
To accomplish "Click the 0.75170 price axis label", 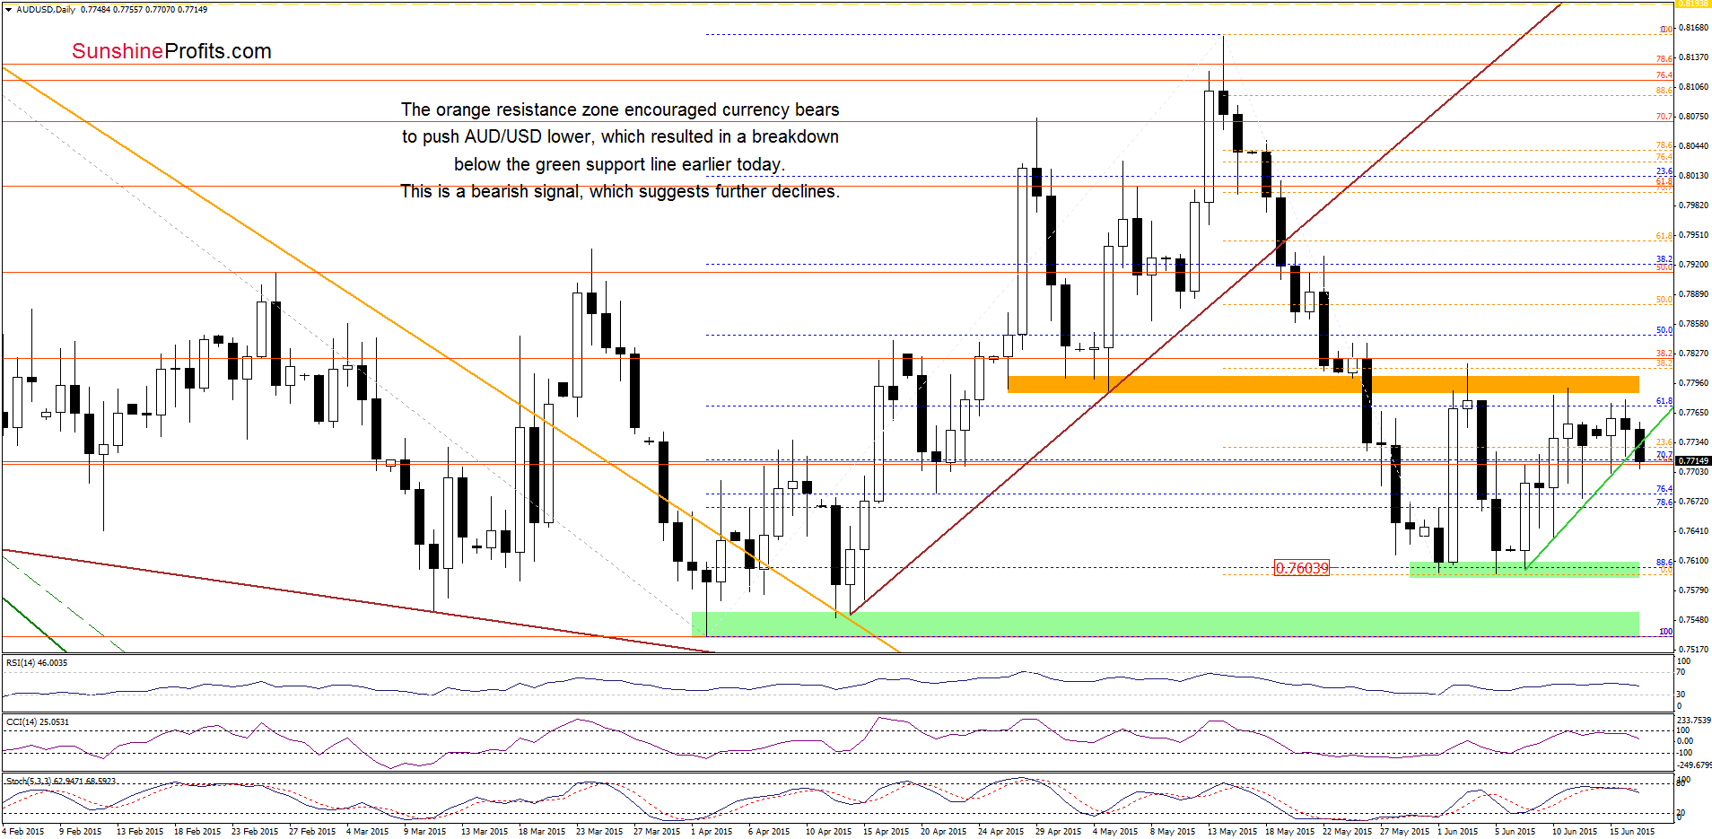I will (1693, 649).
